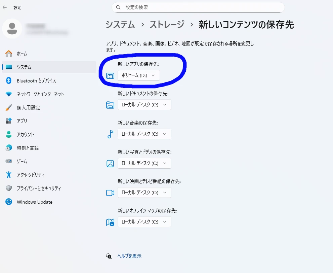Viewport: 333px width, 273px height.
Task: Open 時刻と言語 settings
Action: pyautogui.click(x=30, y=148)
